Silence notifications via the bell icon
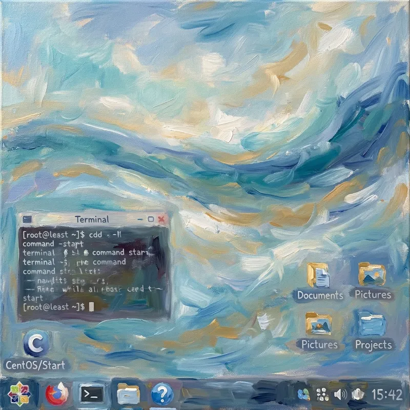The height and width of the screenshot is (410, 410). pos(357,394)
